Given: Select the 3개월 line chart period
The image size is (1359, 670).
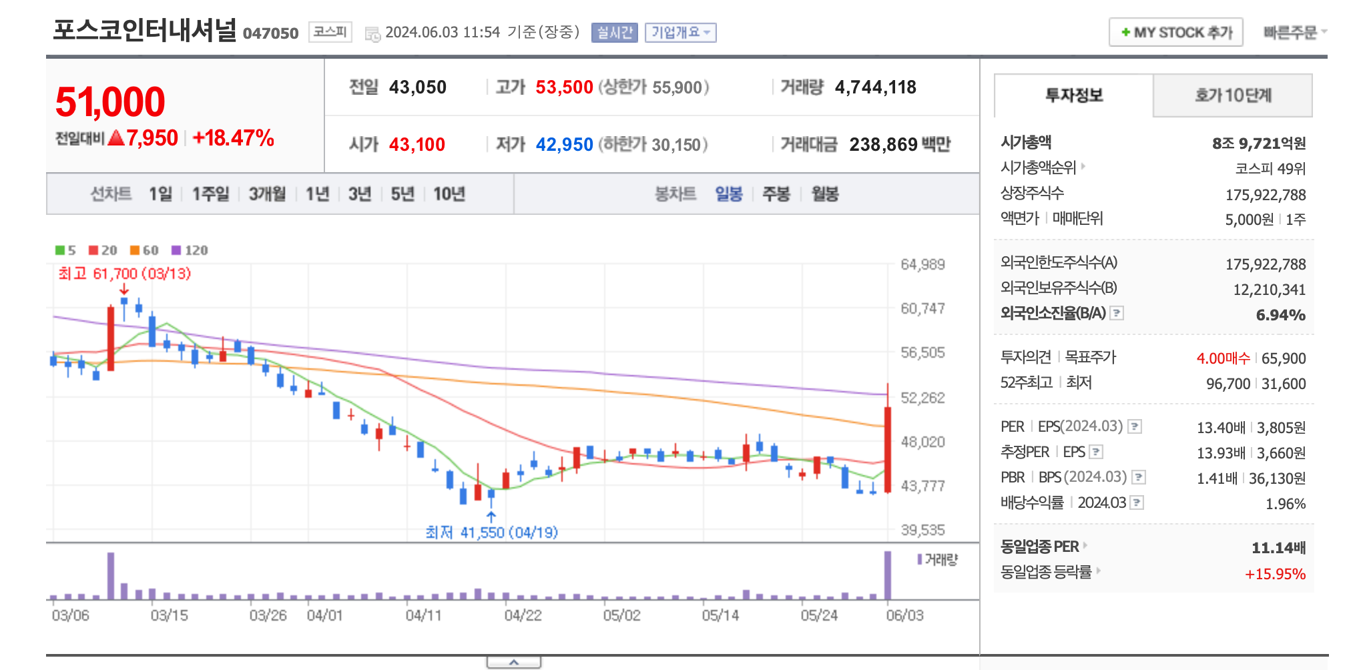Looking at the screenshot, I should 267,194.
